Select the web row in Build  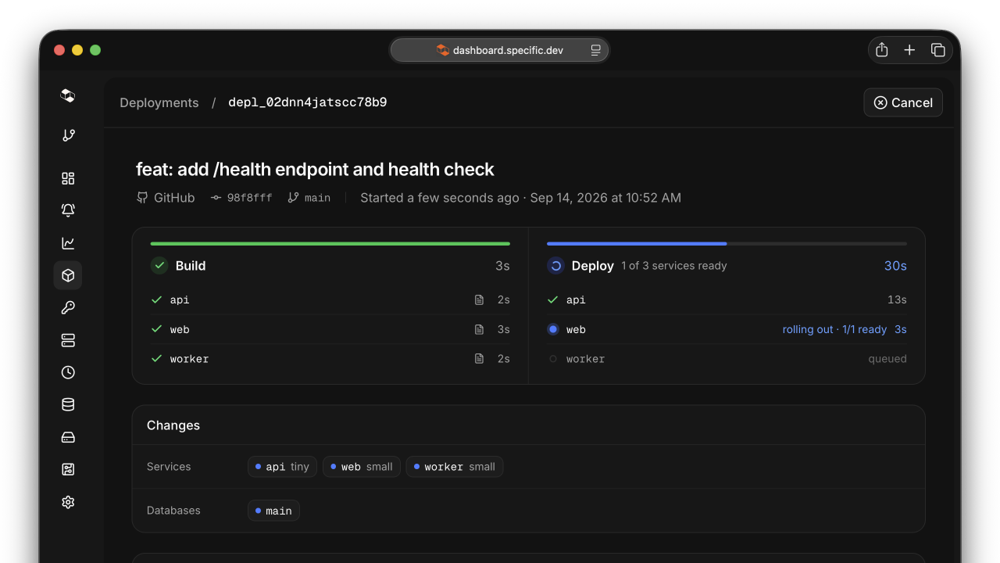click(330, 330)
